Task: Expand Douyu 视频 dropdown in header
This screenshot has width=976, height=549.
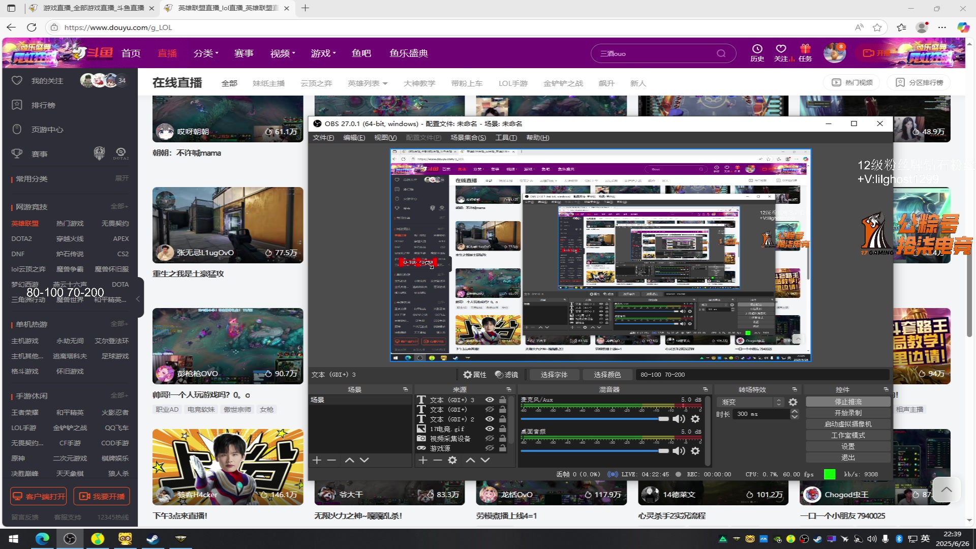Action: [283, 53]
